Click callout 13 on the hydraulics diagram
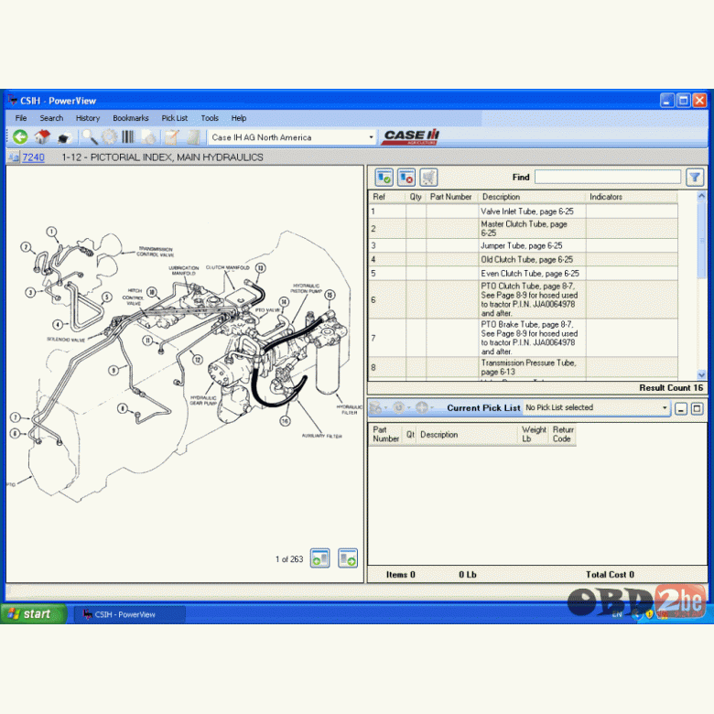This screenshot has width=714, height=714. pyautogui.click(x=261, y=267)
